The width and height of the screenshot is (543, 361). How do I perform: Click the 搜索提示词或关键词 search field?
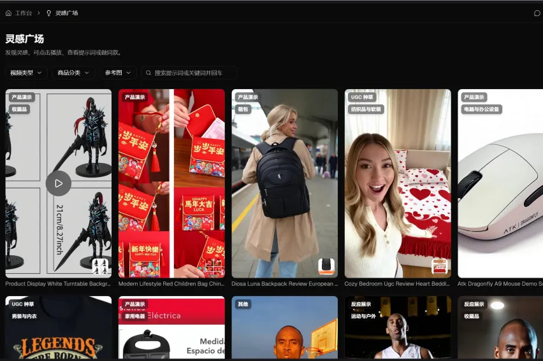coord(191,73)
